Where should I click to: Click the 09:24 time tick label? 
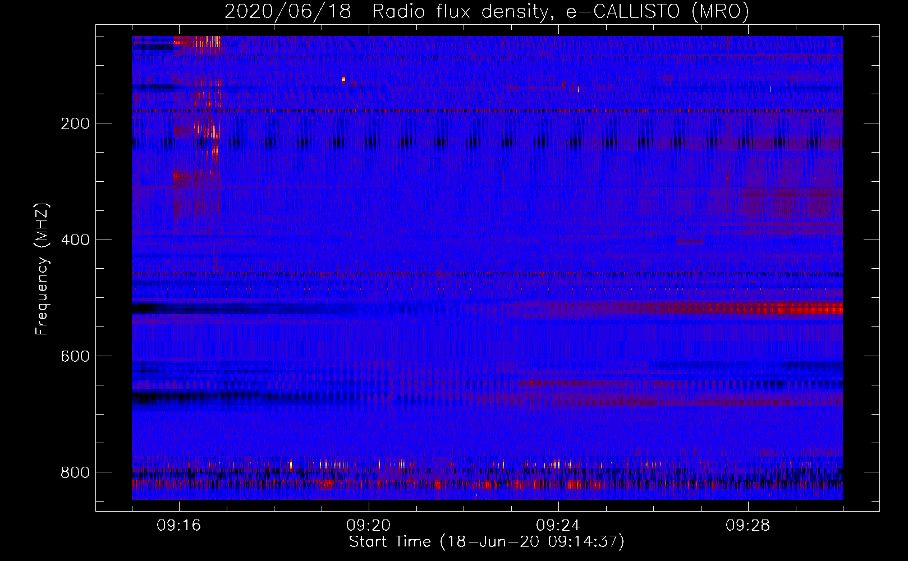pyautogui.click(x=558, y=526)
